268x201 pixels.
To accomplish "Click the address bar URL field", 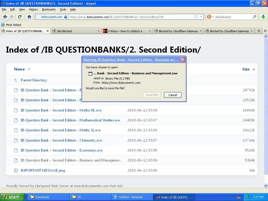I will [131, 17].
